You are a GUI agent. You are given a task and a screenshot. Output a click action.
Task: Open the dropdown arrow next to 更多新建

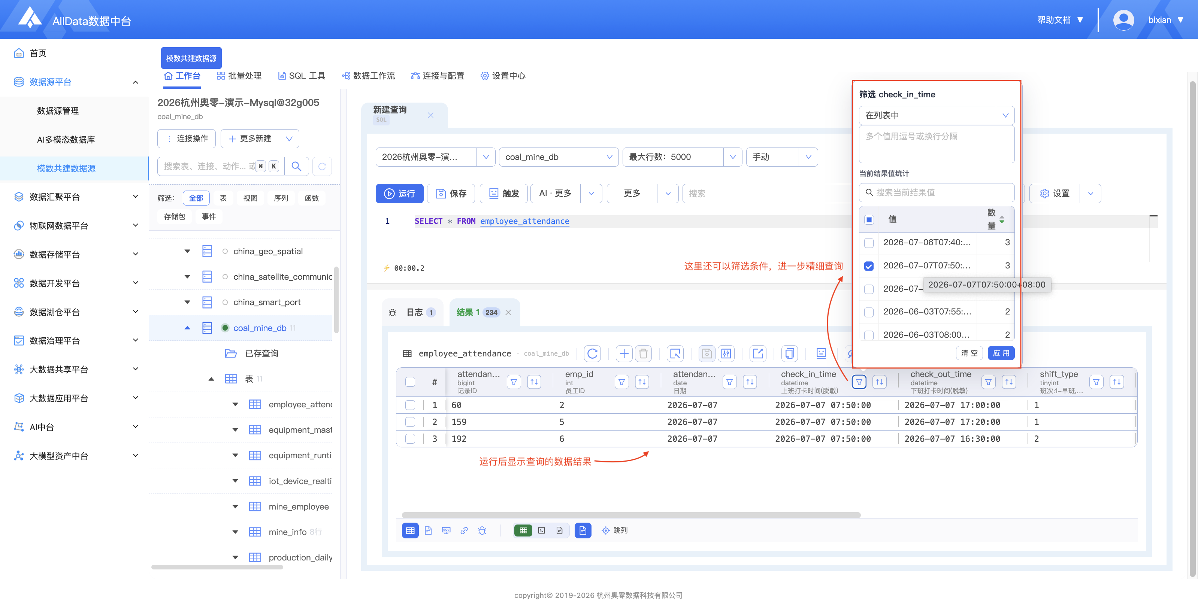tap(289, 139)
